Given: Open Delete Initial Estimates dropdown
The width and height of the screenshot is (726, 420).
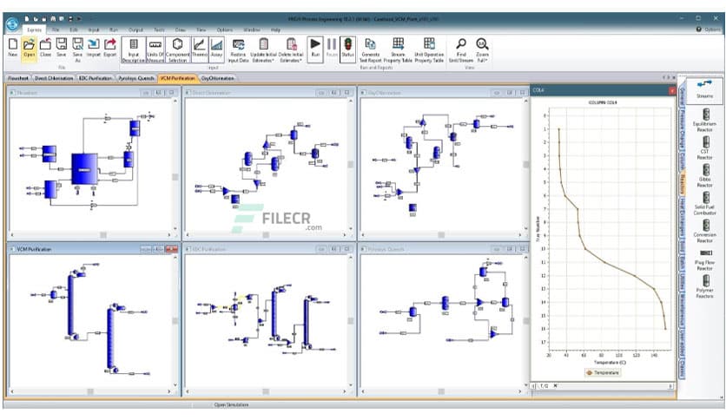Looking at the screenshot, I should tap(291, 50).
